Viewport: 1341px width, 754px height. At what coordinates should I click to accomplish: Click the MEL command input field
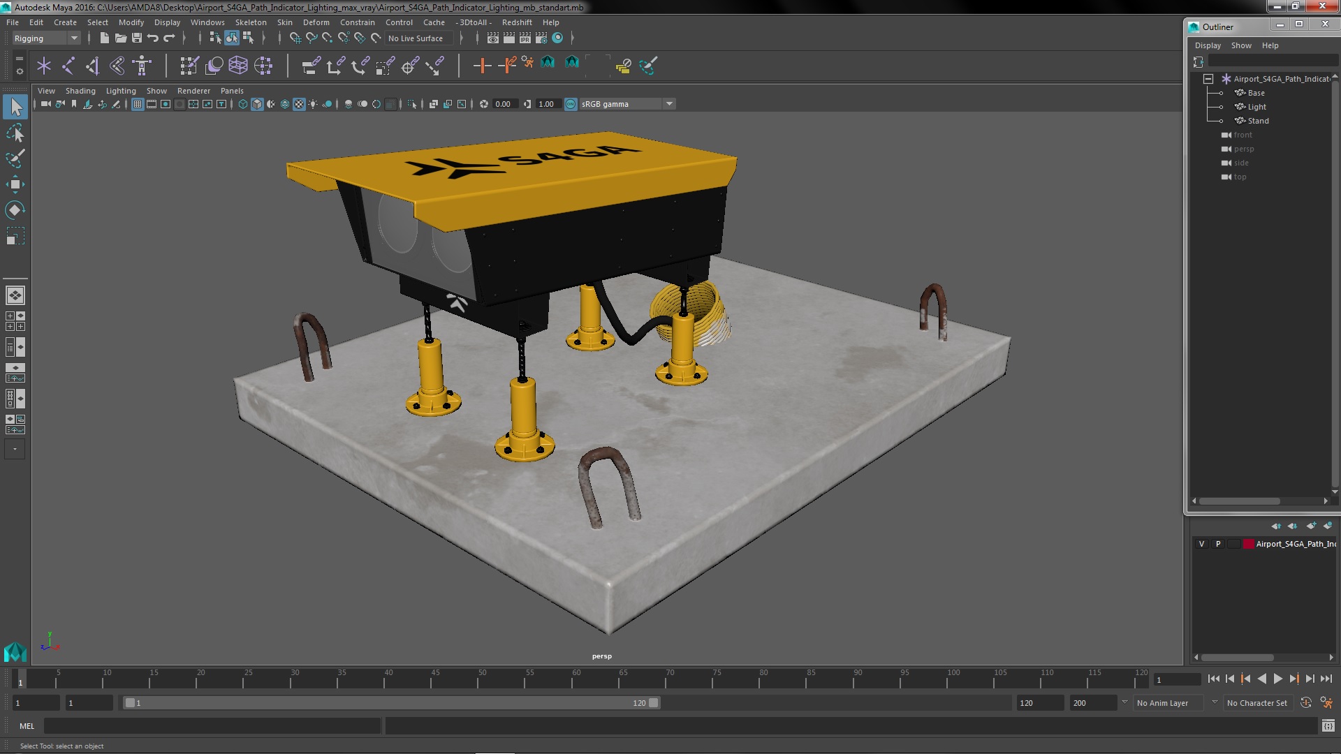(212, 726)
